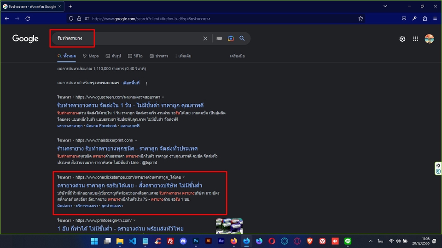This screenshot has height=248, width=442.
Task: Open Google quick settings gear
Action: (402, 39)
